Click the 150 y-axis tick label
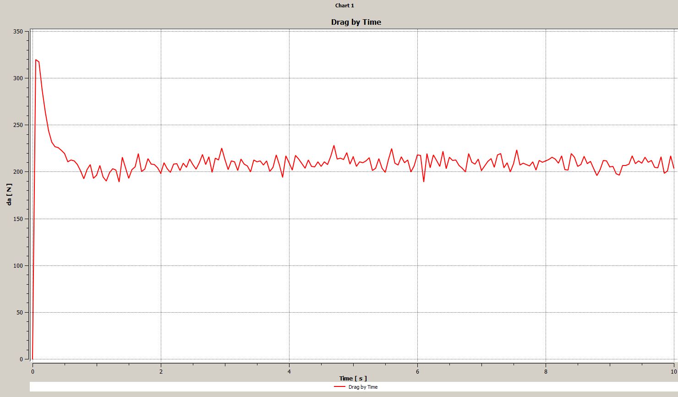This screenshot has height=397, width=678. pos(18,219)
